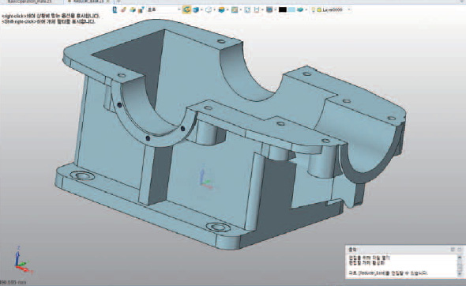This screenshot has width=466, height=286.
Task: Click the solid blue cube display icon
Action: (x=196, y=9)
